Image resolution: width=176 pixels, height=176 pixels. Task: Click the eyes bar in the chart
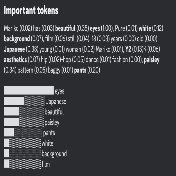point(29,90)
